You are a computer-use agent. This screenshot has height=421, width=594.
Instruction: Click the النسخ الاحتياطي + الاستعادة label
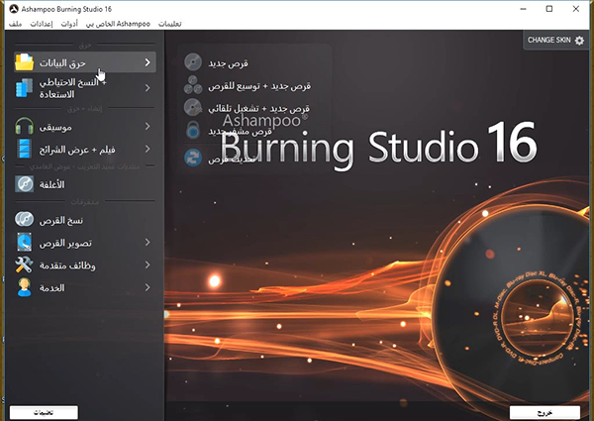[72, 88]
